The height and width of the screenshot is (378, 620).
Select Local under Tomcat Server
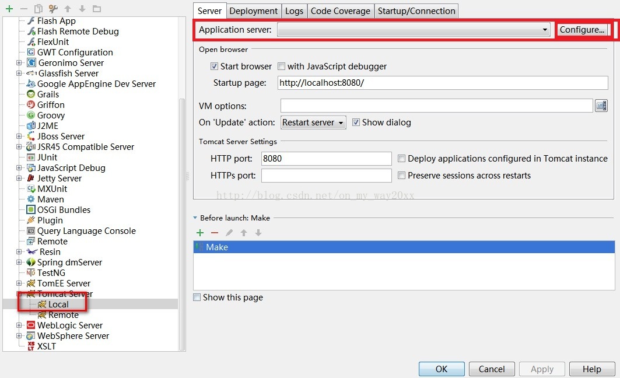tap(58, 304)
